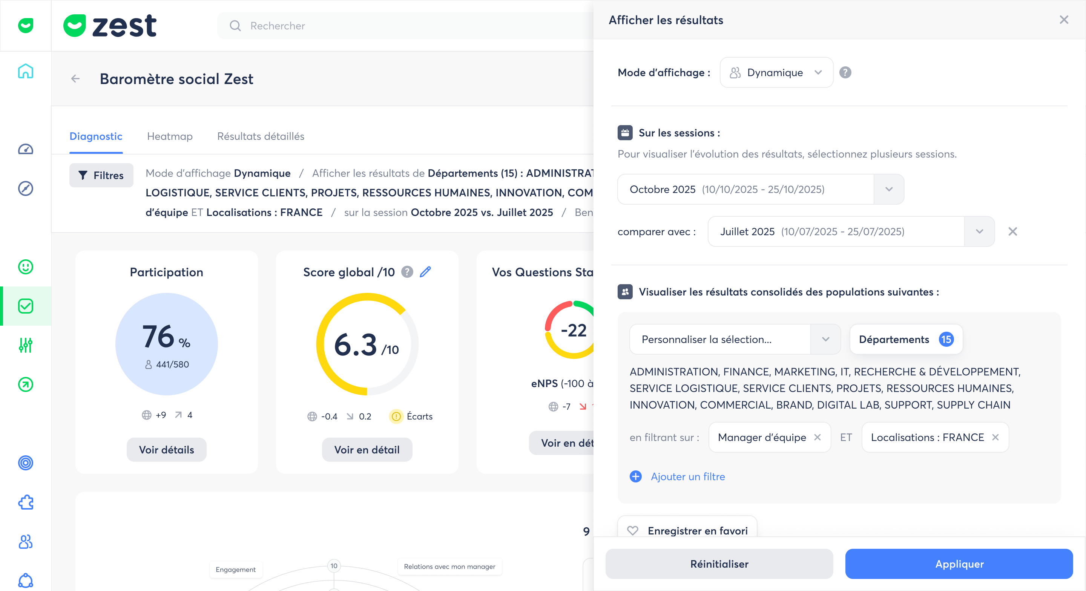Image resolution: width=1086 pixels, height=591 pixels.
Task: Click the sliders settings sidebar icon
Action: click(x=25, y=345)
